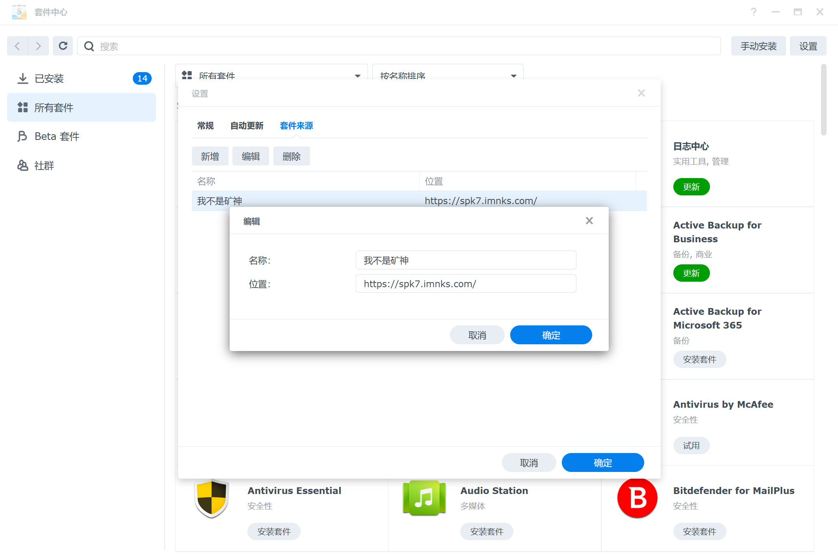Update the 日志中心 package
This screenshot has height=559, width=838.
point(691,187)
